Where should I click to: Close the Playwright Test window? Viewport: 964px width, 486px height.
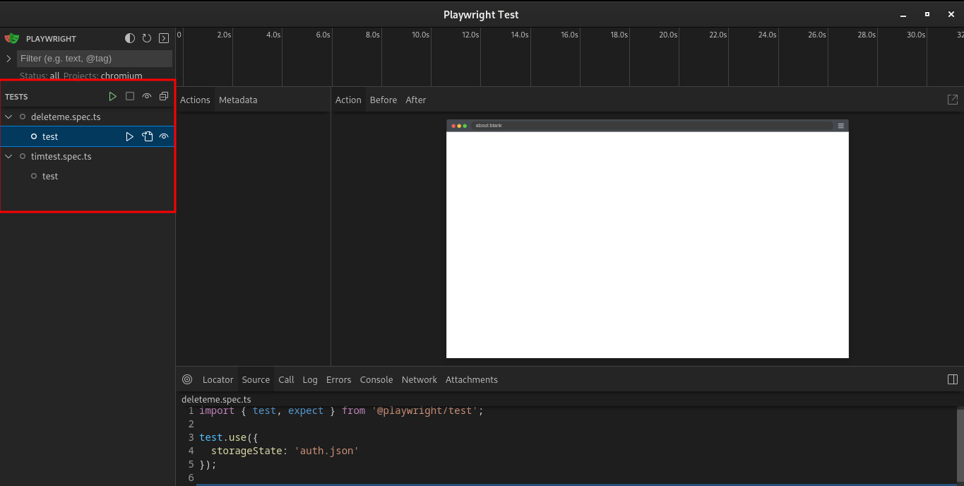(x=951, y=14)
